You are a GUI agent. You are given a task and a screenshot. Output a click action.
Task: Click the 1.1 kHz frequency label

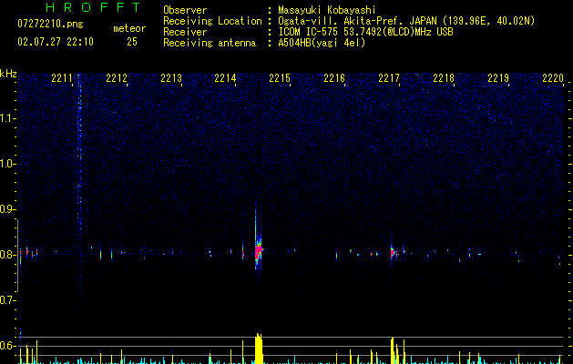8,118
